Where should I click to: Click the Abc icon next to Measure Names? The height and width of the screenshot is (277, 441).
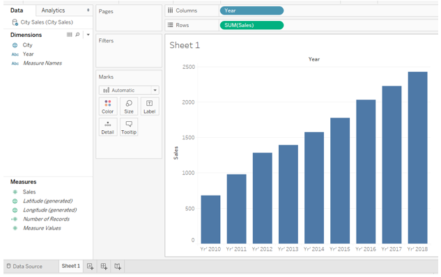pos(15,63)
